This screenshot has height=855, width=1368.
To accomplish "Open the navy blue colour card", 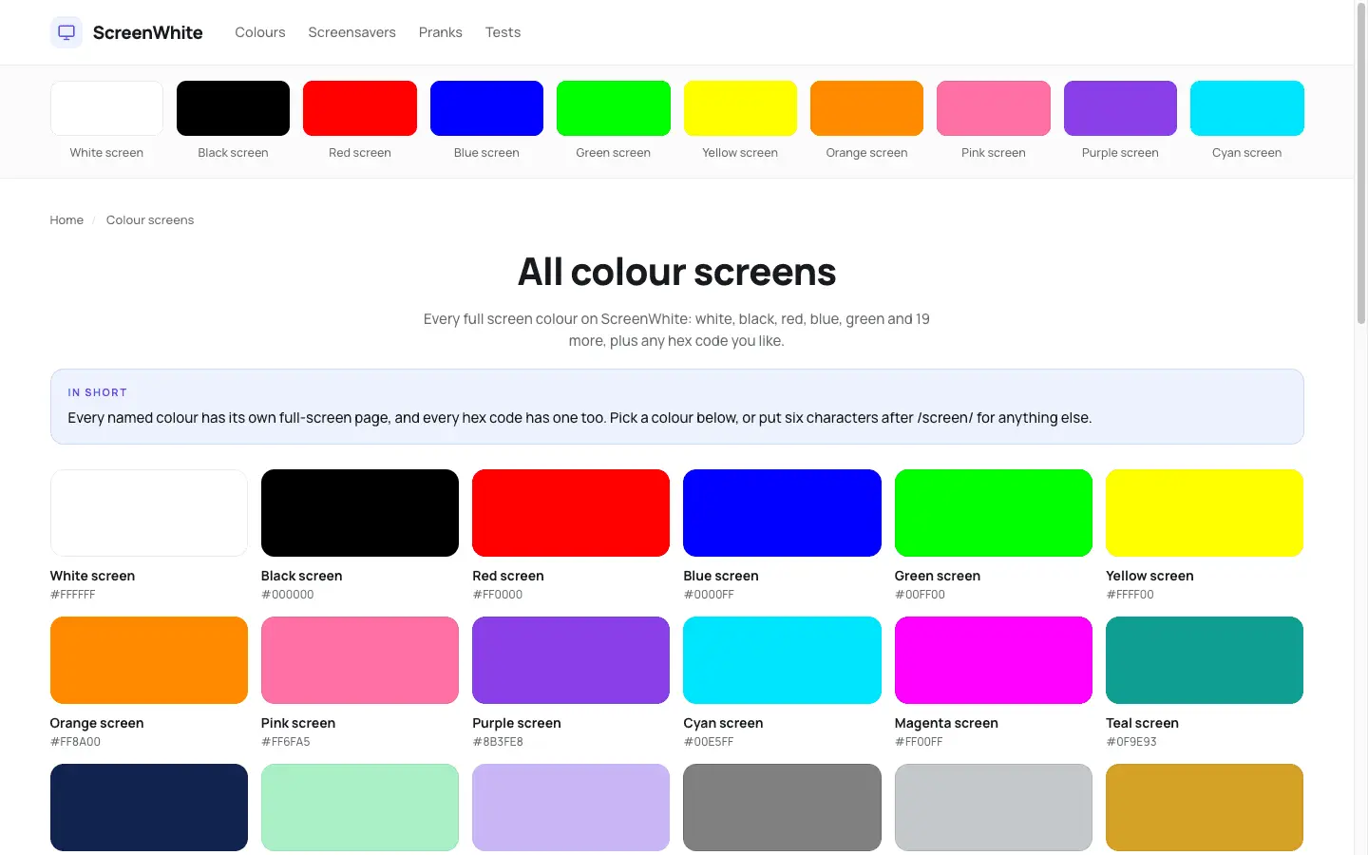I will coord(149,807).
